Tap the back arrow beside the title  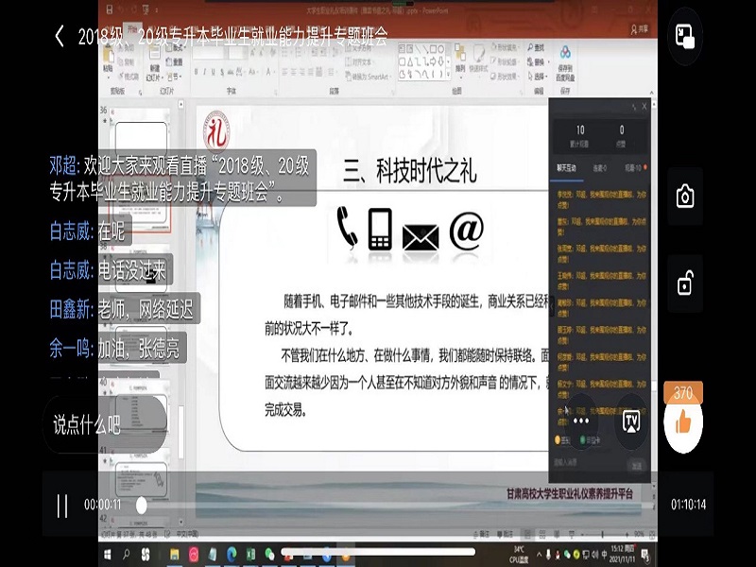tap(60, 37)
